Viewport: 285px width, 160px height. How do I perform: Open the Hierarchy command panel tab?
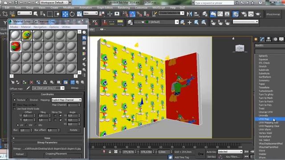pyautogui.click(x=269, y=39)
